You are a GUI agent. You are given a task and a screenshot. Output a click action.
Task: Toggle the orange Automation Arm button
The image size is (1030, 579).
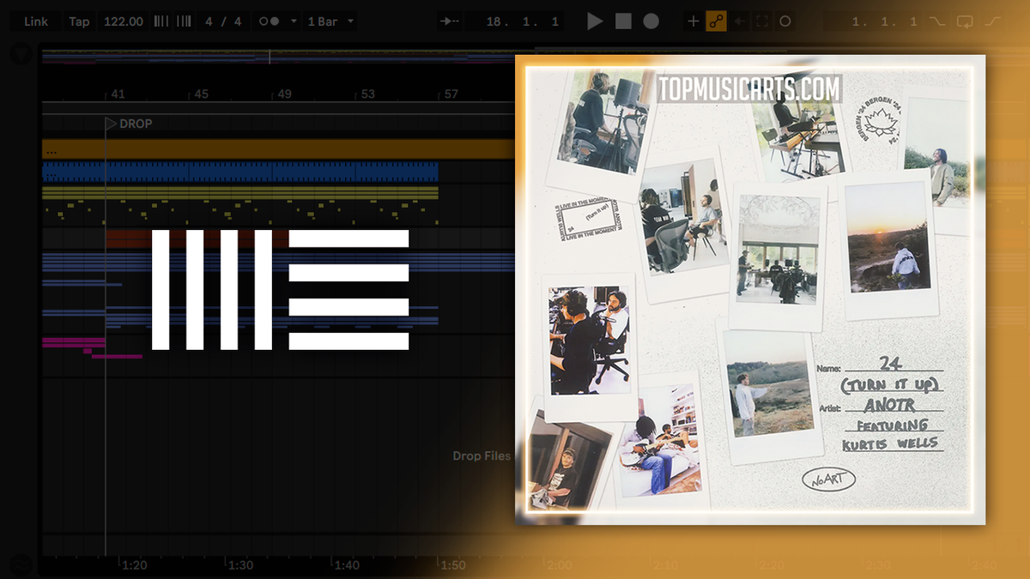(x=716, y=21)
